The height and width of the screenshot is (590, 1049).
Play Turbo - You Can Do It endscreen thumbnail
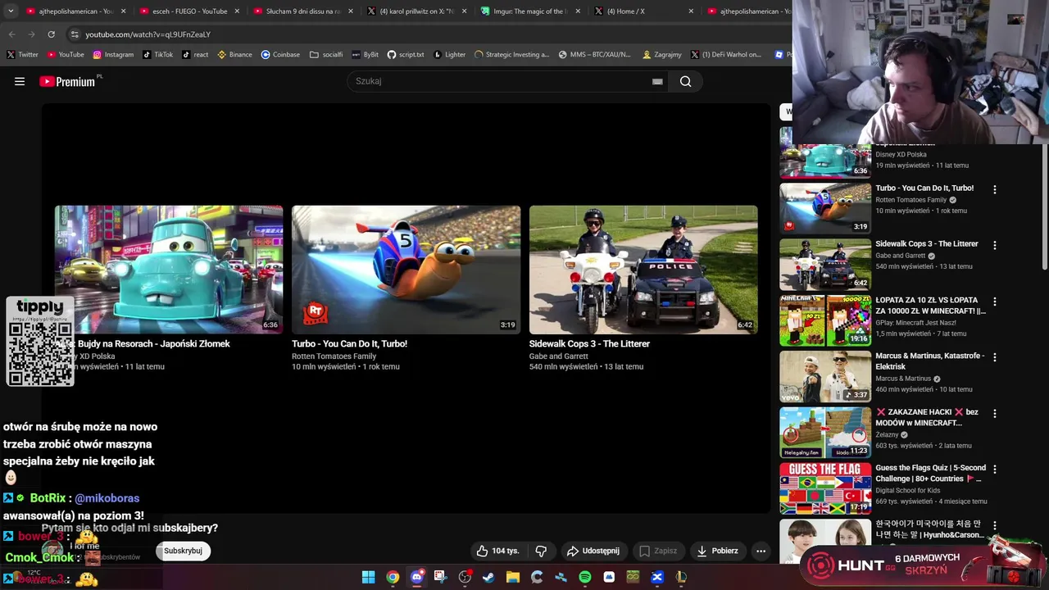[406, 270]
